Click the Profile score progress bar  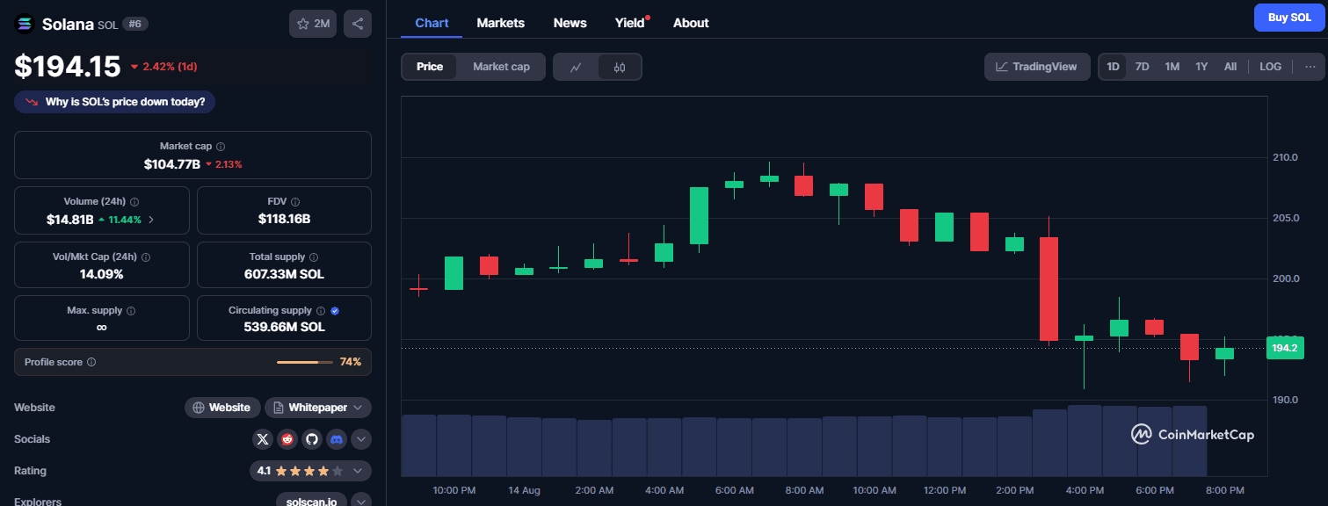click(305, 362)
